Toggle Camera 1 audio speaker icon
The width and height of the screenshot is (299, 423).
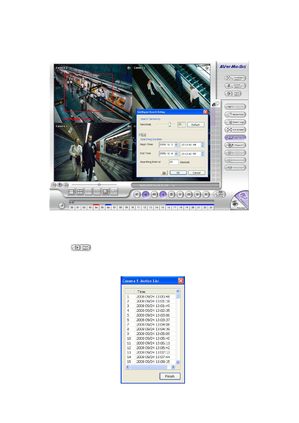pos(129,68)
